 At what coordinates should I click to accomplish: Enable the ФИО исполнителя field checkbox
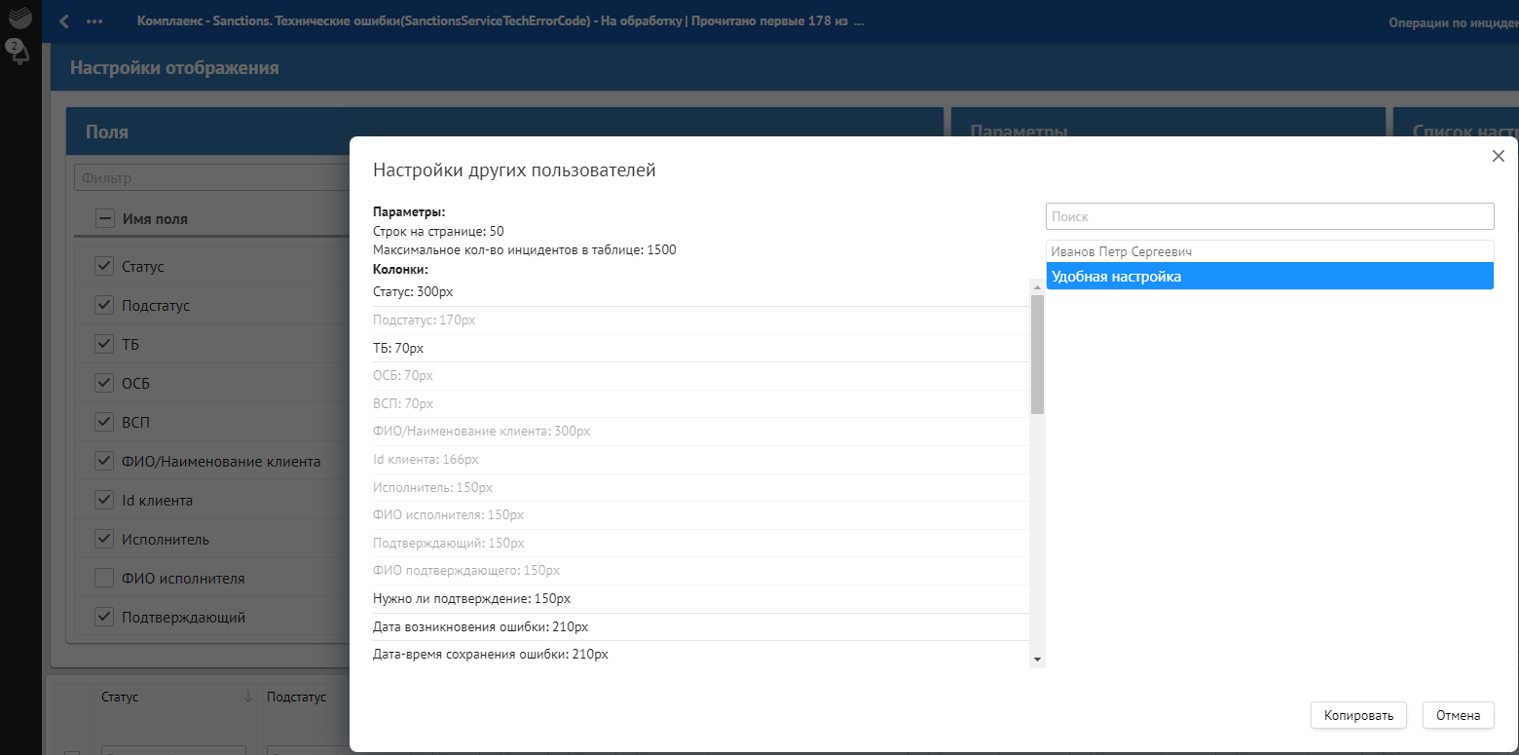pyautogui.click(x=104, y=579)
